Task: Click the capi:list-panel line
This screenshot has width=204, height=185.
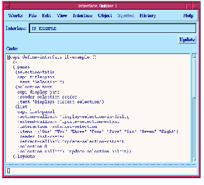Action: [36, 112]
